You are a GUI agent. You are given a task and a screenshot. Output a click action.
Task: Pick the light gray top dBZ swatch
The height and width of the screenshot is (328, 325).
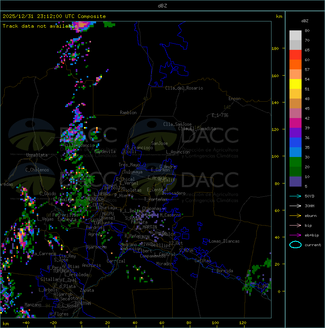[x=295, y=35]
